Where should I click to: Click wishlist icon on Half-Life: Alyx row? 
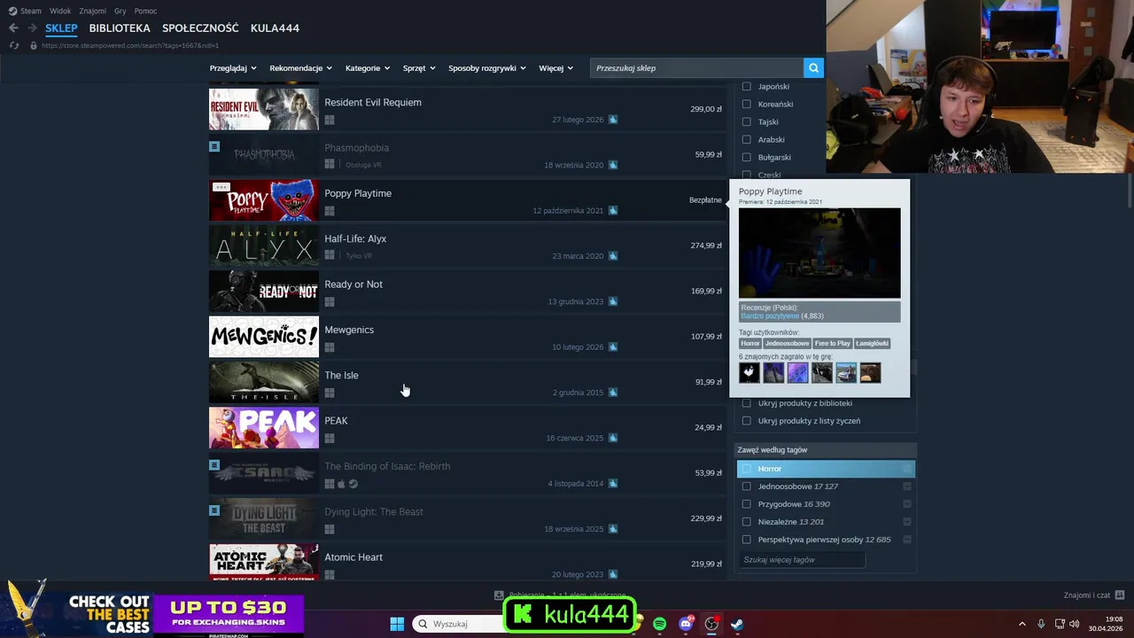[613, 256]
